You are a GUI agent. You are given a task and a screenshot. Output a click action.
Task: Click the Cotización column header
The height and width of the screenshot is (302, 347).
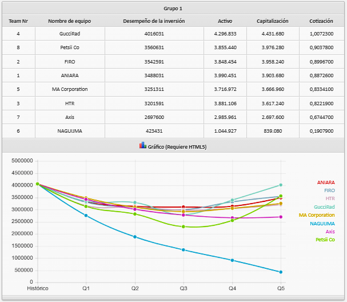[x=321, y=21]
